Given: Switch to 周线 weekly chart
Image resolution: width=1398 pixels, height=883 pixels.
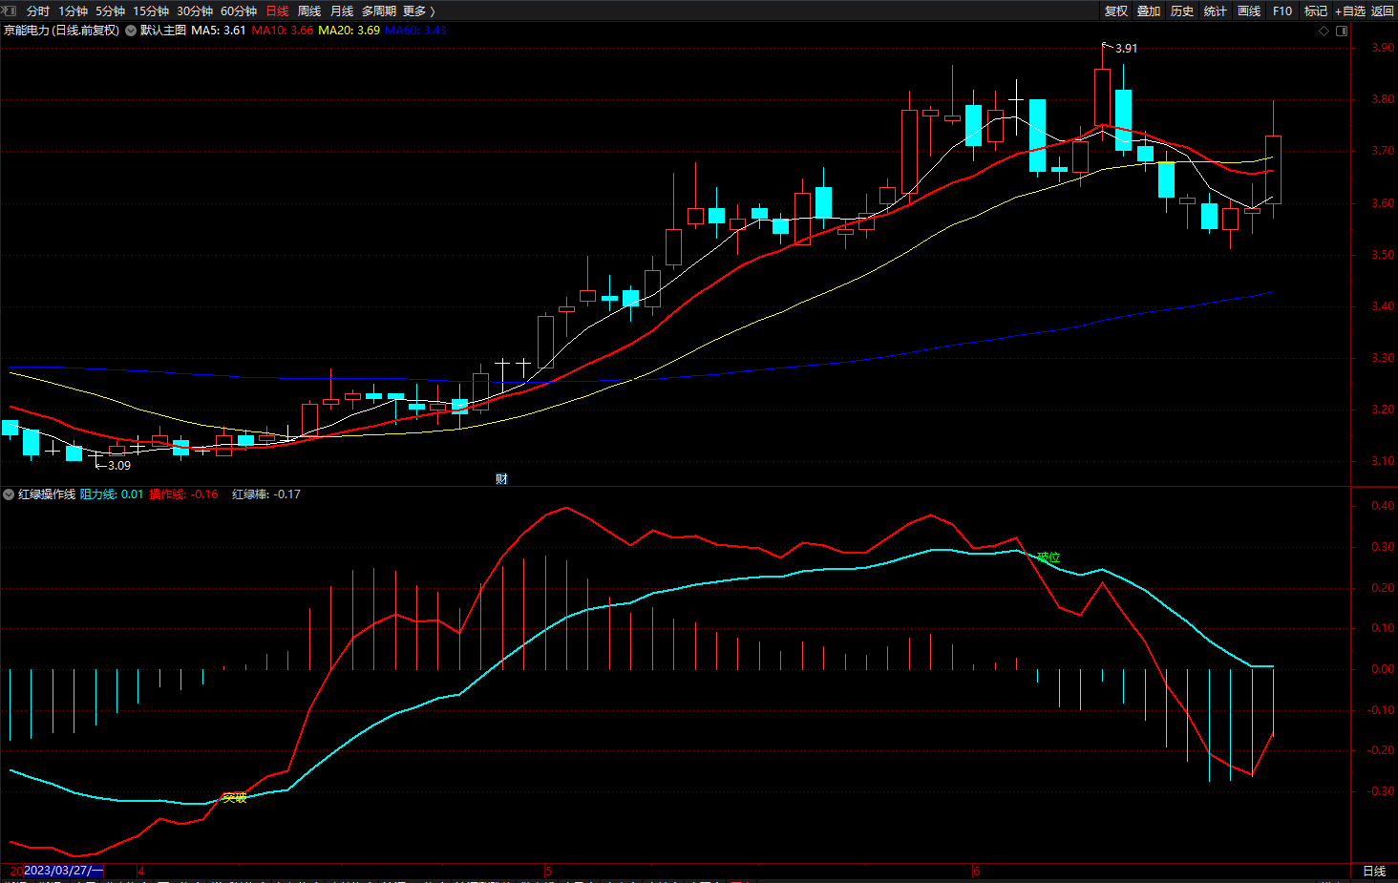Looking at the screenshot, I should tap(309, 11).
